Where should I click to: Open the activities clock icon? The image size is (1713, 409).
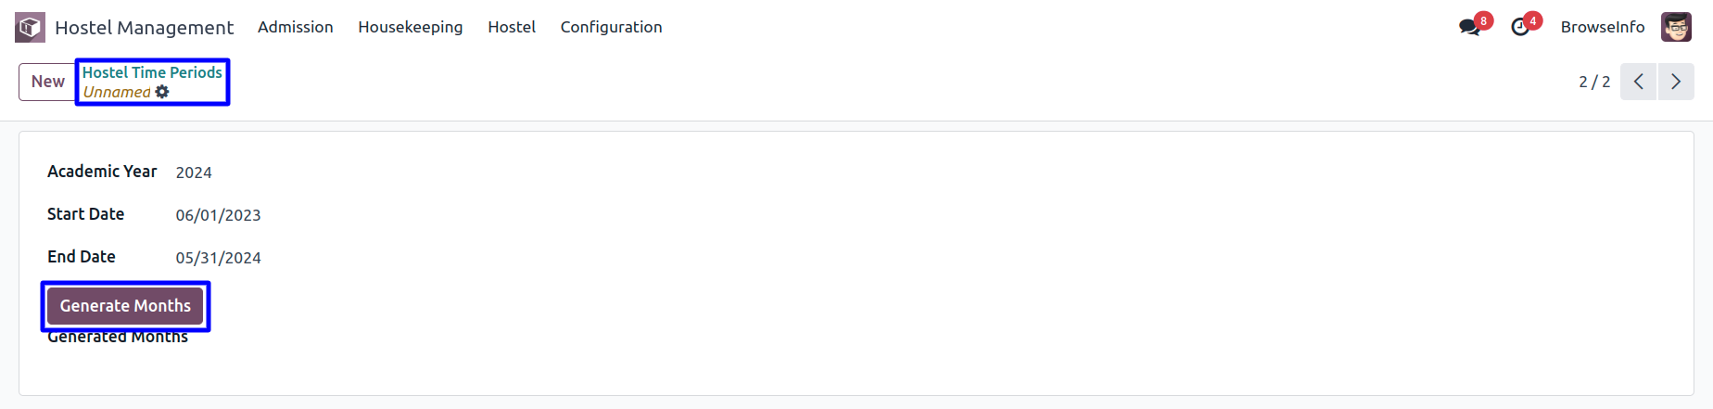click(x=1520, y=27)
